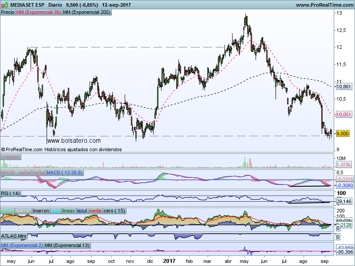Select the Precio label tab
The image size is (355, 266).
[8, 12]
